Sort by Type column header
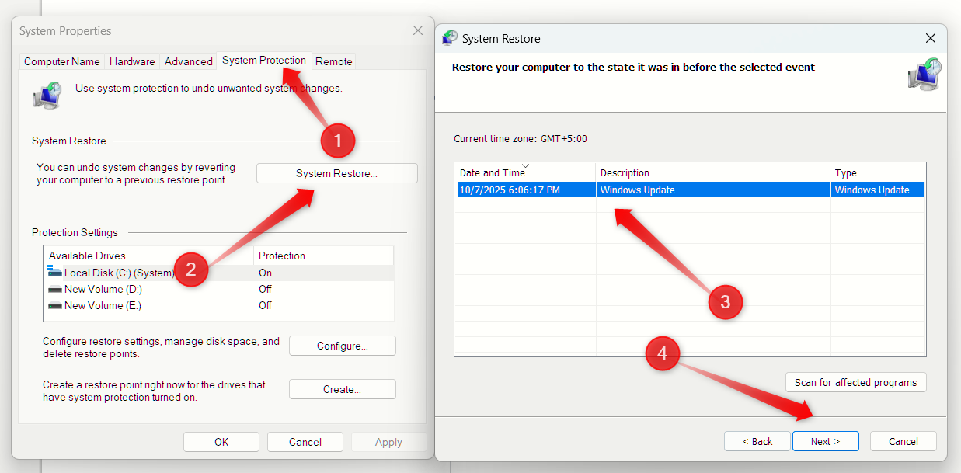961x473 pixels. pos(877,172)
